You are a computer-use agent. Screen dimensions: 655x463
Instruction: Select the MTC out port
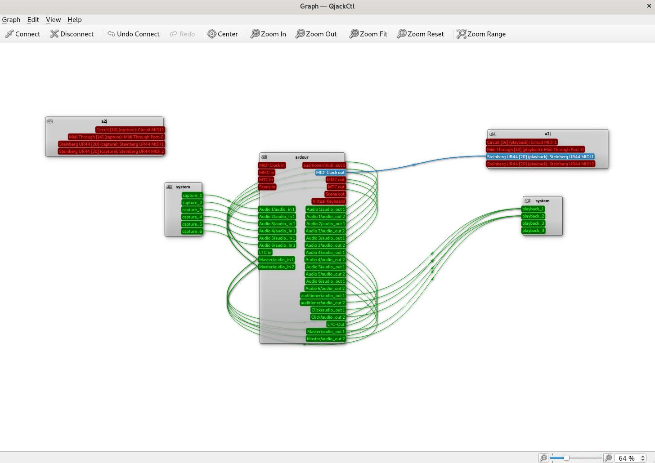coord(336,187)
